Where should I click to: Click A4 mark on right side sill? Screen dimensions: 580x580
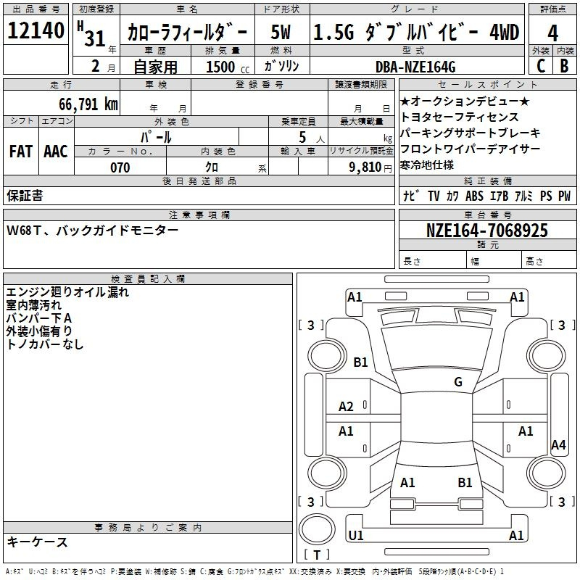click(x=558, y=445)
